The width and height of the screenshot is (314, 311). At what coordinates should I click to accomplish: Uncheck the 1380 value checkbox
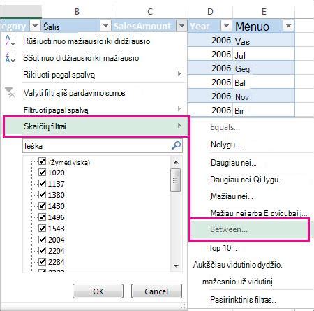click(x=42, y=194)
